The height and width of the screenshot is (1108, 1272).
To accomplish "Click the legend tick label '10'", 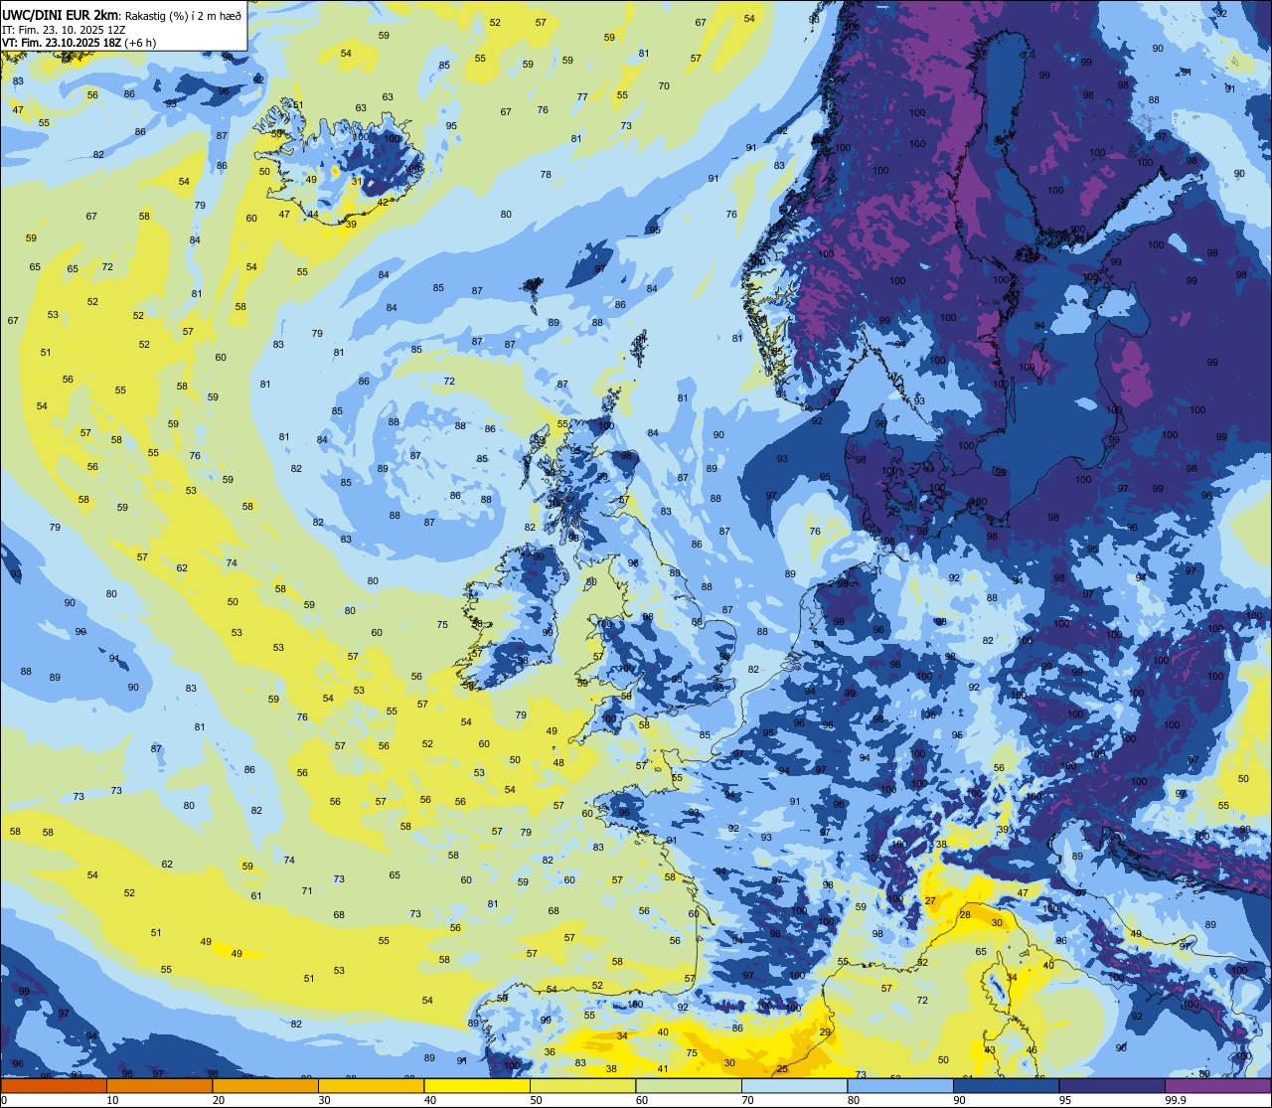I will [112, 1100].
